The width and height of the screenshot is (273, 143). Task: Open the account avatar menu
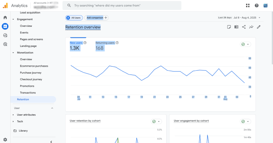click(265, 6)
